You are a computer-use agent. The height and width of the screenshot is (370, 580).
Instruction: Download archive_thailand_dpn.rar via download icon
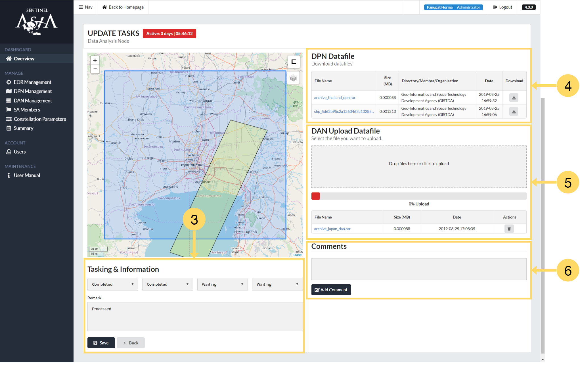514,98
